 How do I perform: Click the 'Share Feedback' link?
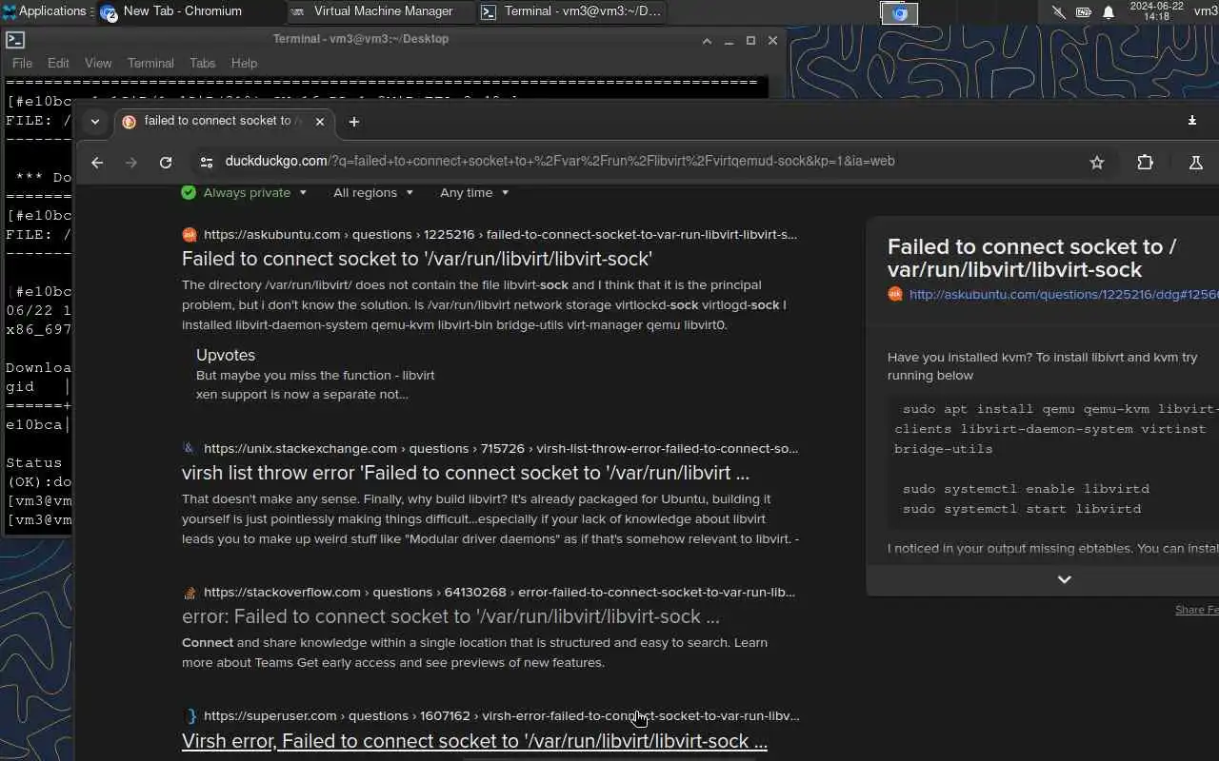pyautogui.click(x=1196, y=610)
